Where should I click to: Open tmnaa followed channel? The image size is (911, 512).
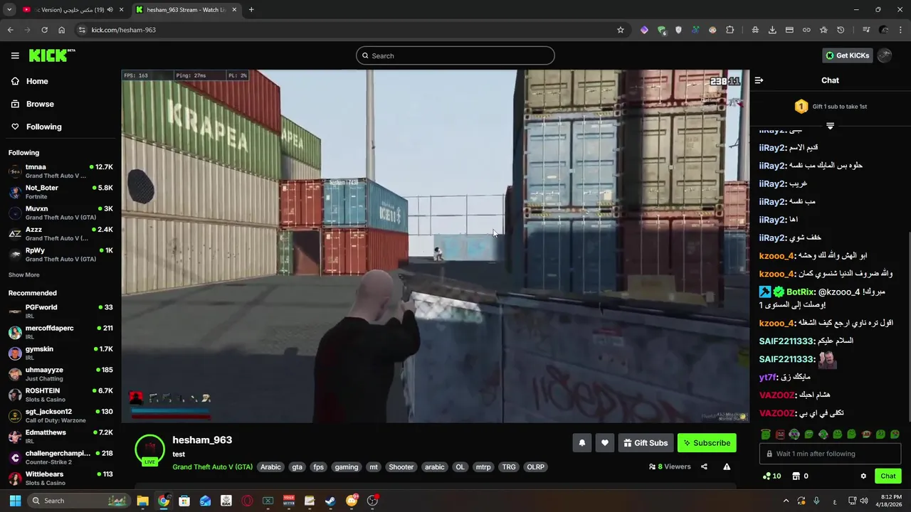60,171
